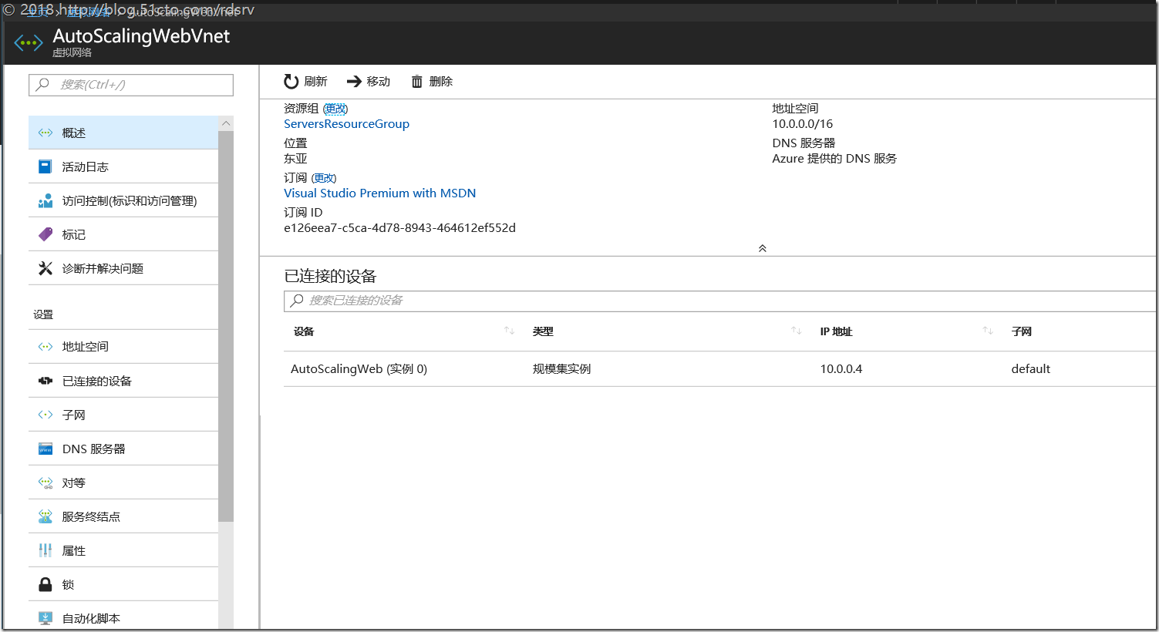Click the 东亚 location value

295,159
